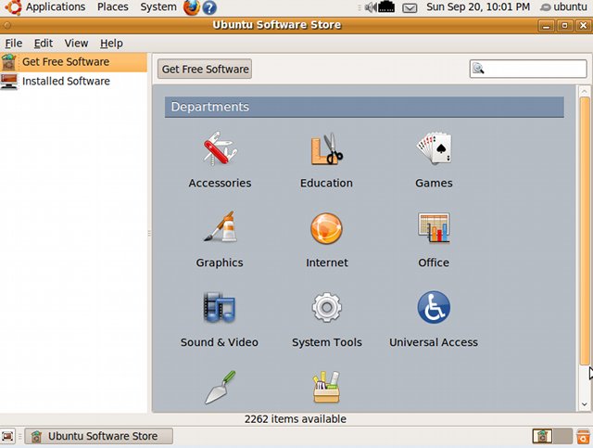Launch Firefox from the top panel

[x=192, y=7]
